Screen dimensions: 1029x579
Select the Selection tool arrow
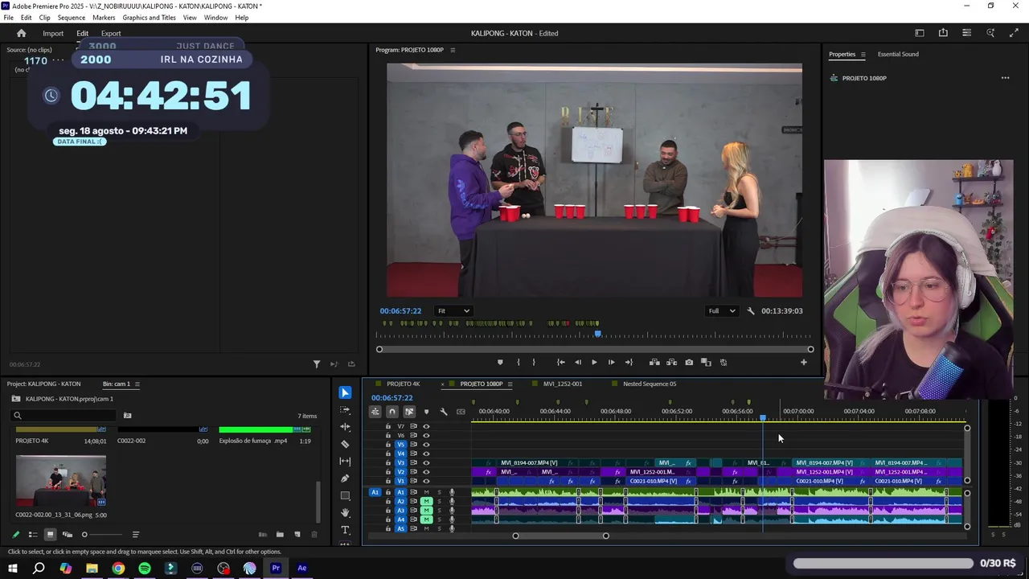(x=345, y=392)
